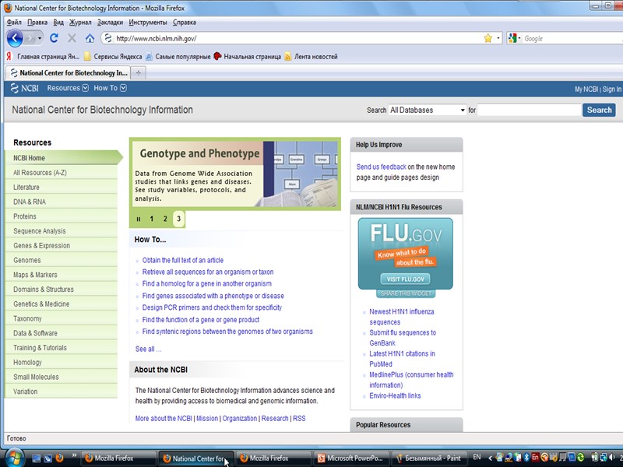Open Лента новостей feed bookmark
The image size is (623, 467).
point(311,56)
